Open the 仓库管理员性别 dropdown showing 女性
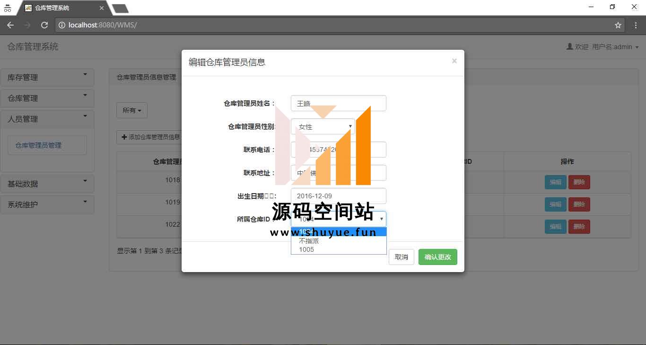Viewport: 646px width, 345px height. [323, 126]
